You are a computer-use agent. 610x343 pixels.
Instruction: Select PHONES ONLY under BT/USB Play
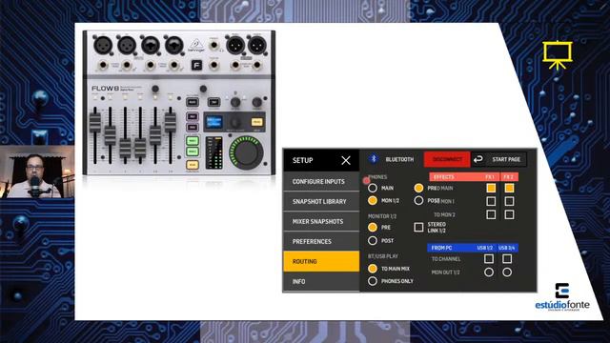coord(373,281)
